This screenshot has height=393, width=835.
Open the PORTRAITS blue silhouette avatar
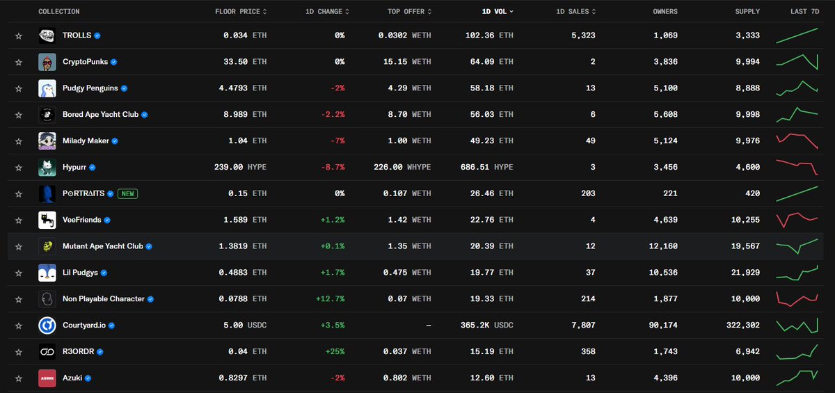(x=47, y=193)
